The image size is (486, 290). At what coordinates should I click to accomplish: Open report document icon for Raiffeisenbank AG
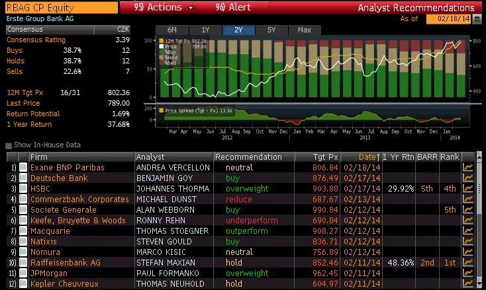[x=23, y=262]
